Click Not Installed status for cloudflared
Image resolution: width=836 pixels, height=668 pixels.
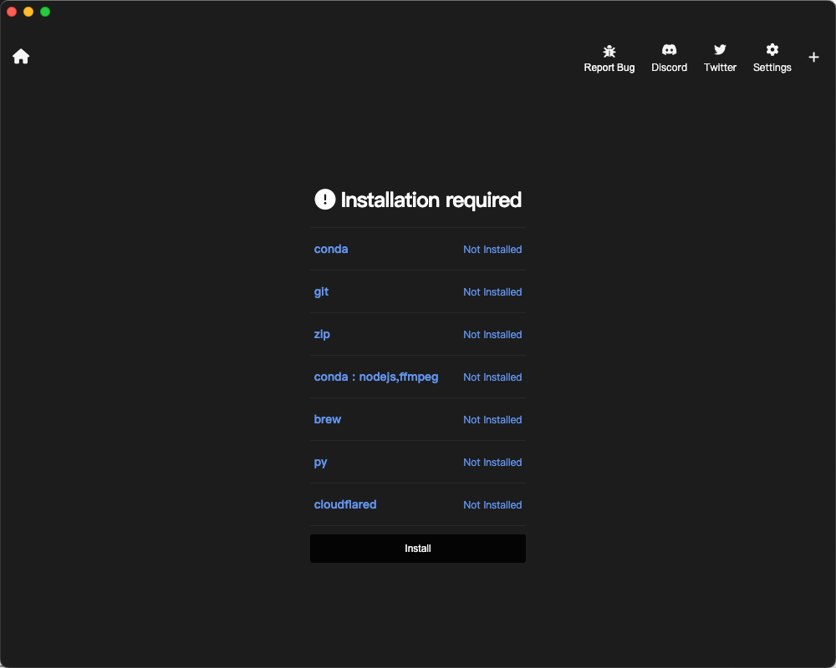(x=492, y=505)
